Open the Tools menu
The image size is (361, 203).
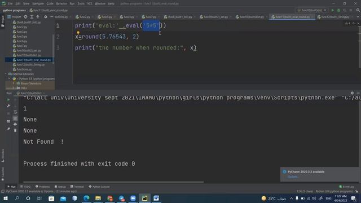click(x=81, y=3)
